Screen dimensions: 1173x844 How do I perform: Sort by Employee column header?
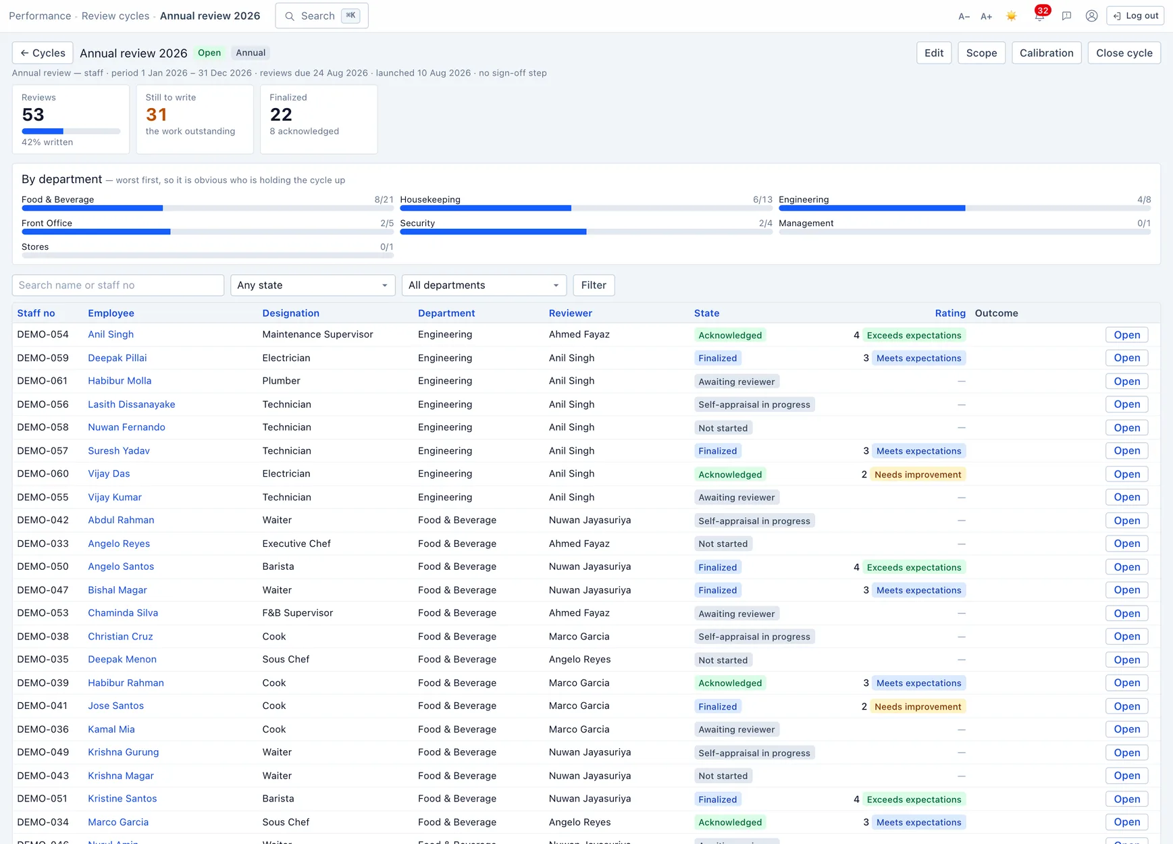click(x=111, y=313)
